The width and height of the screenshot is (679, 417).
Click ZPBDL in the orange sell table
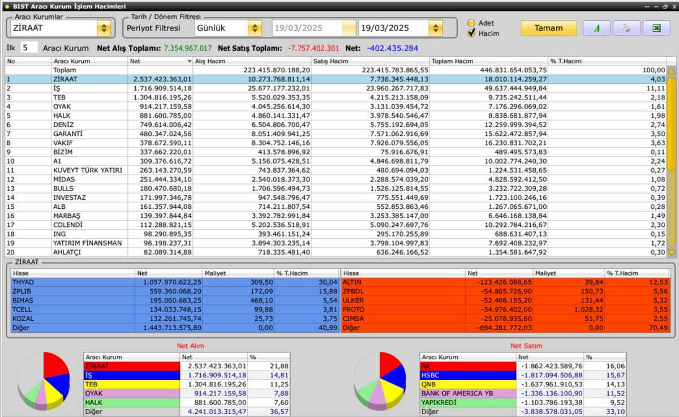click(x=353, y=291)
